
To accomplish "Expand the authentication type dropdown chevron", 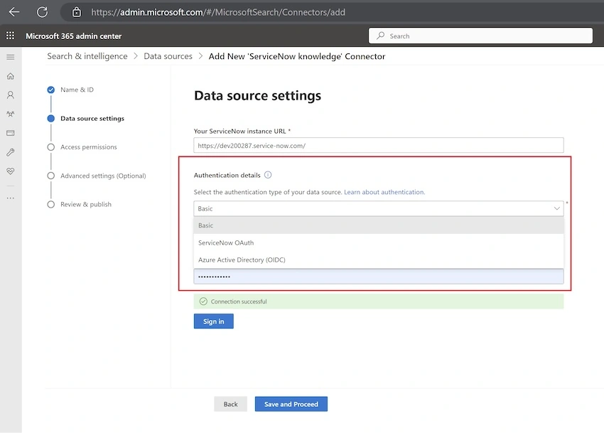I will [x=556, y=208].
